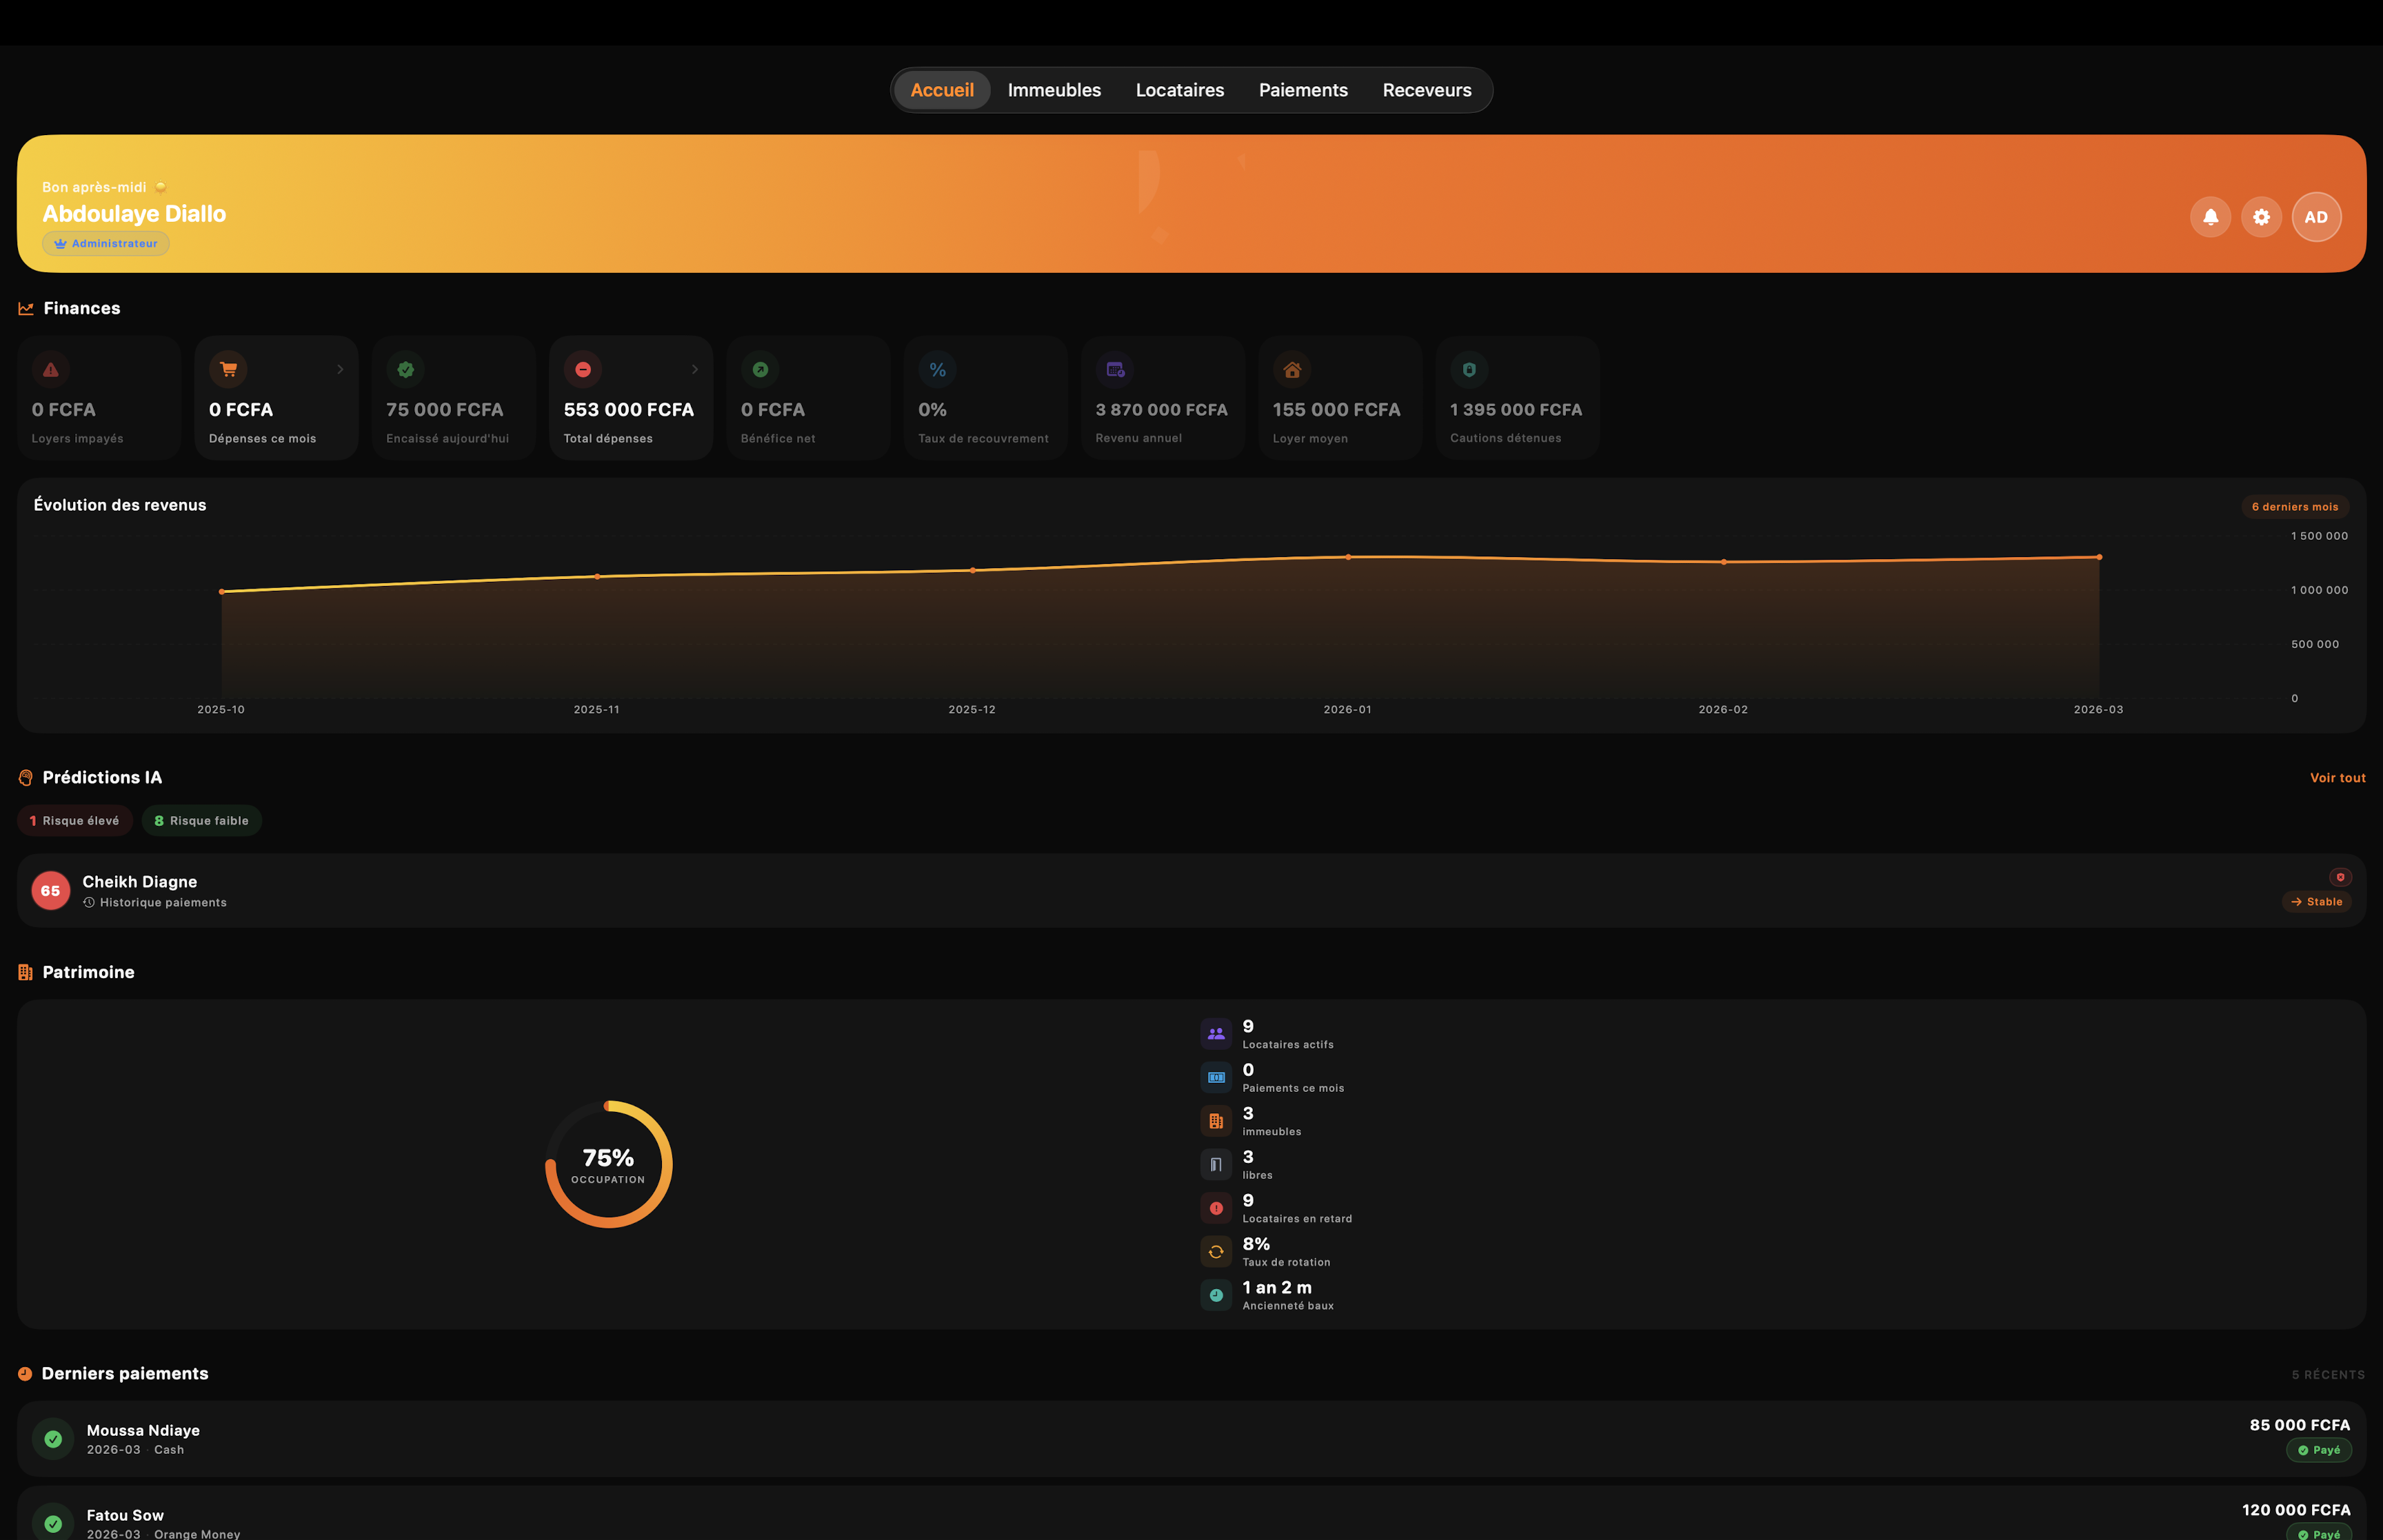The image size is (2383, 1540).
Task: Open the notifications bell icon
Action: 2210,216
